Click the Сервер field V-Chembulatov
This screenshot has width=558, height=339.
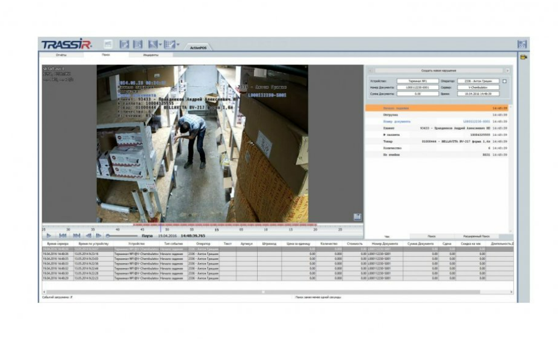pos(478,87)
